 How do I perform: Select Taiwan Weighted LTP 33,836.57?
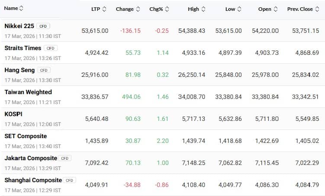coord(95,97)
